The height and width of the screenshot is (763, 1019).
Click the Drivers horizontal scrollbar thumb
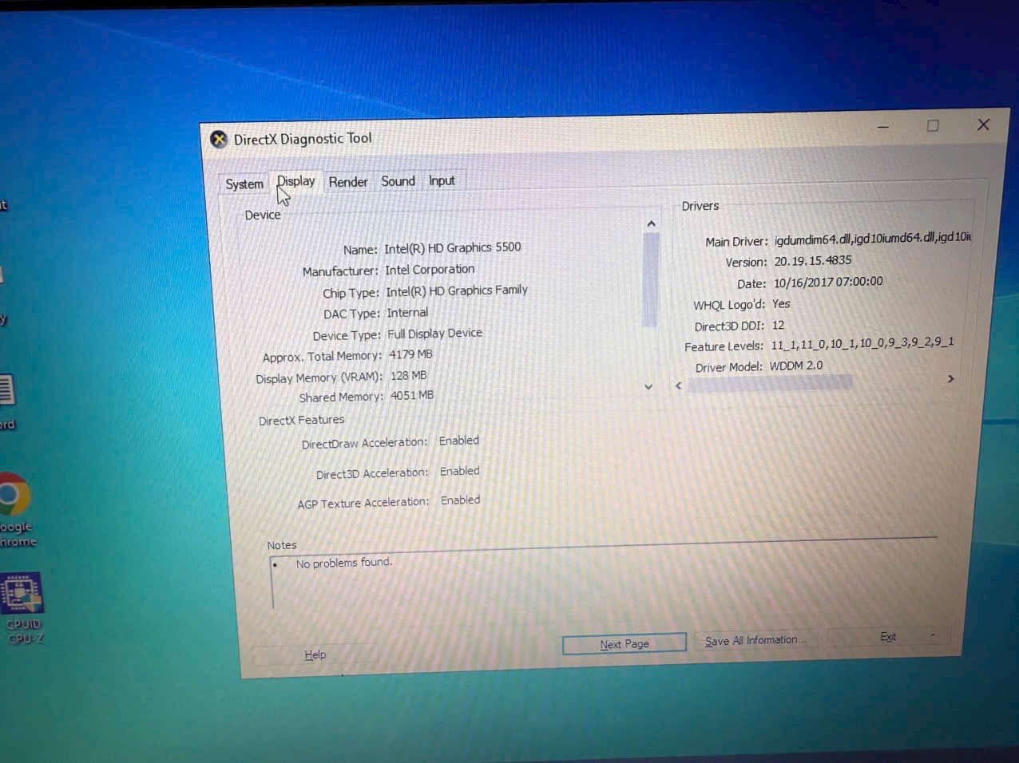770,383
